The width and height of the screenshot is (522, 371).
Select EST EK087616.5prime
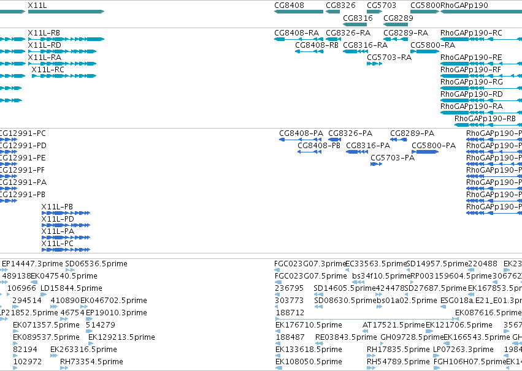(x=488, y=313)
